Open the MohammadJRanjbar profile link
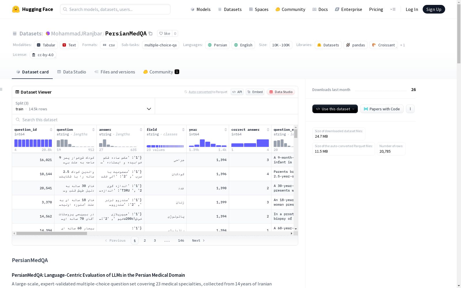This screenshot has width=461, height=288. click(76, 33)
